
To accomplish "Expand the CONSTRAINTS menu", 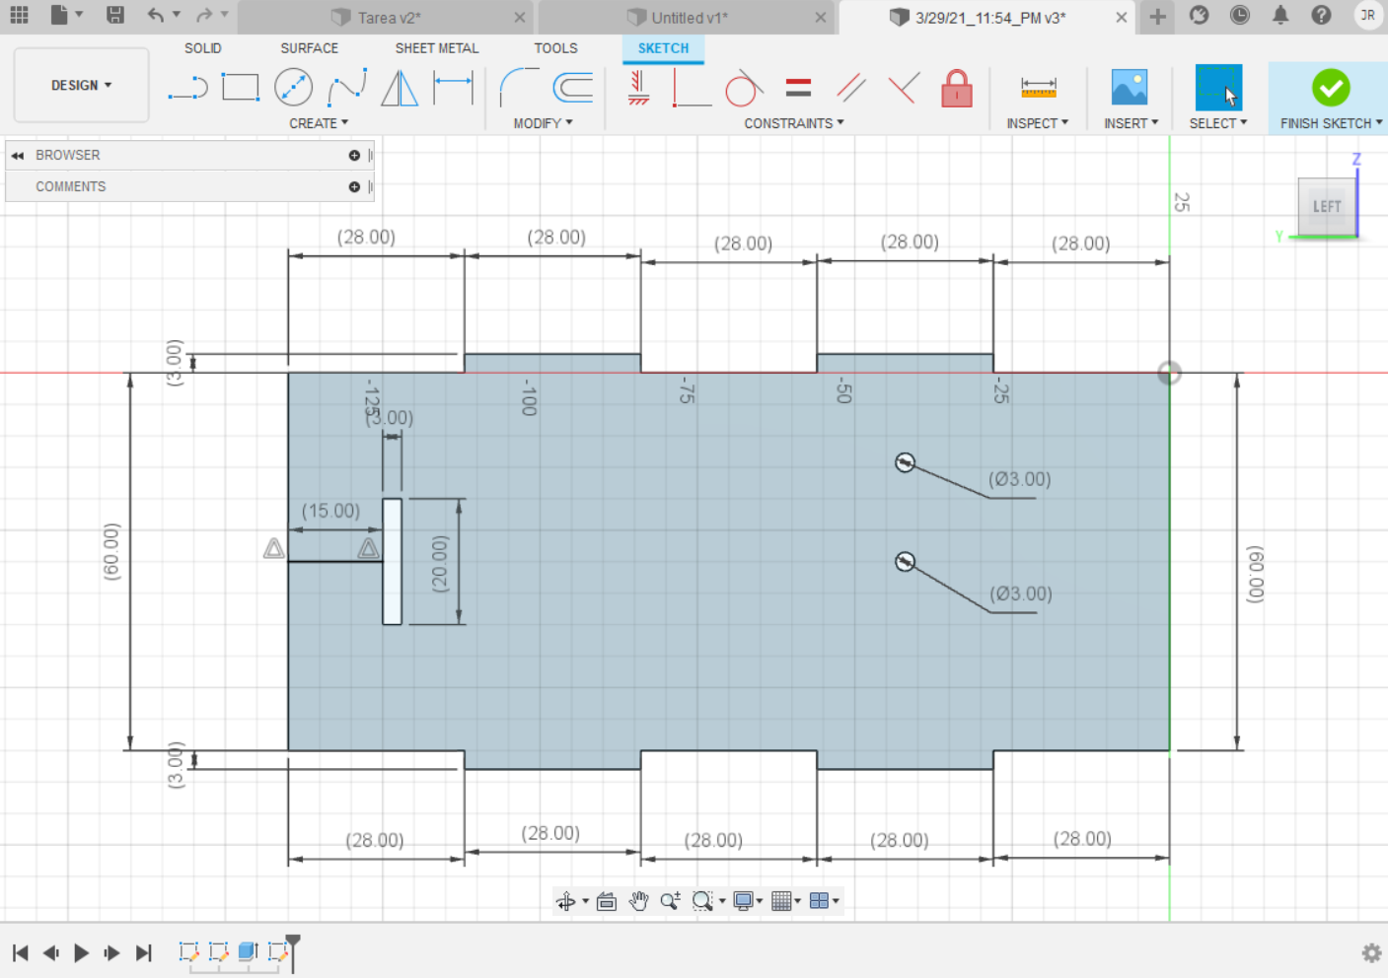I will [794, 123].
